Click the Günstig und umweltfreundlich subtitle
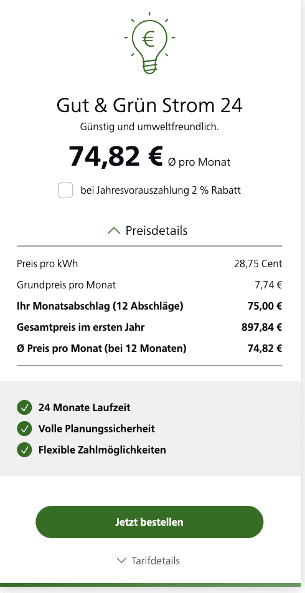Image resolution: width=305 pixels, height=593 pixels. point(149,127)
